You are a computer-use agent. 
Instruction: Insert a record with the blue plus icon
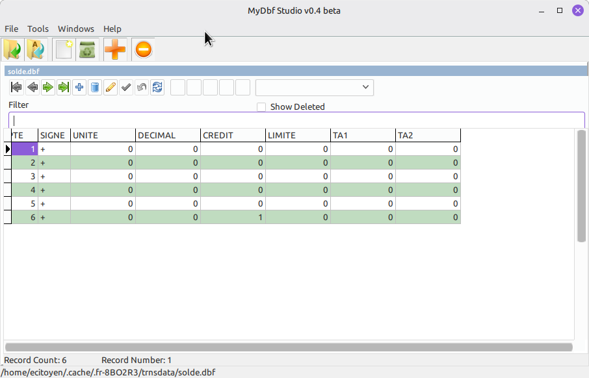tap(79, 88)
